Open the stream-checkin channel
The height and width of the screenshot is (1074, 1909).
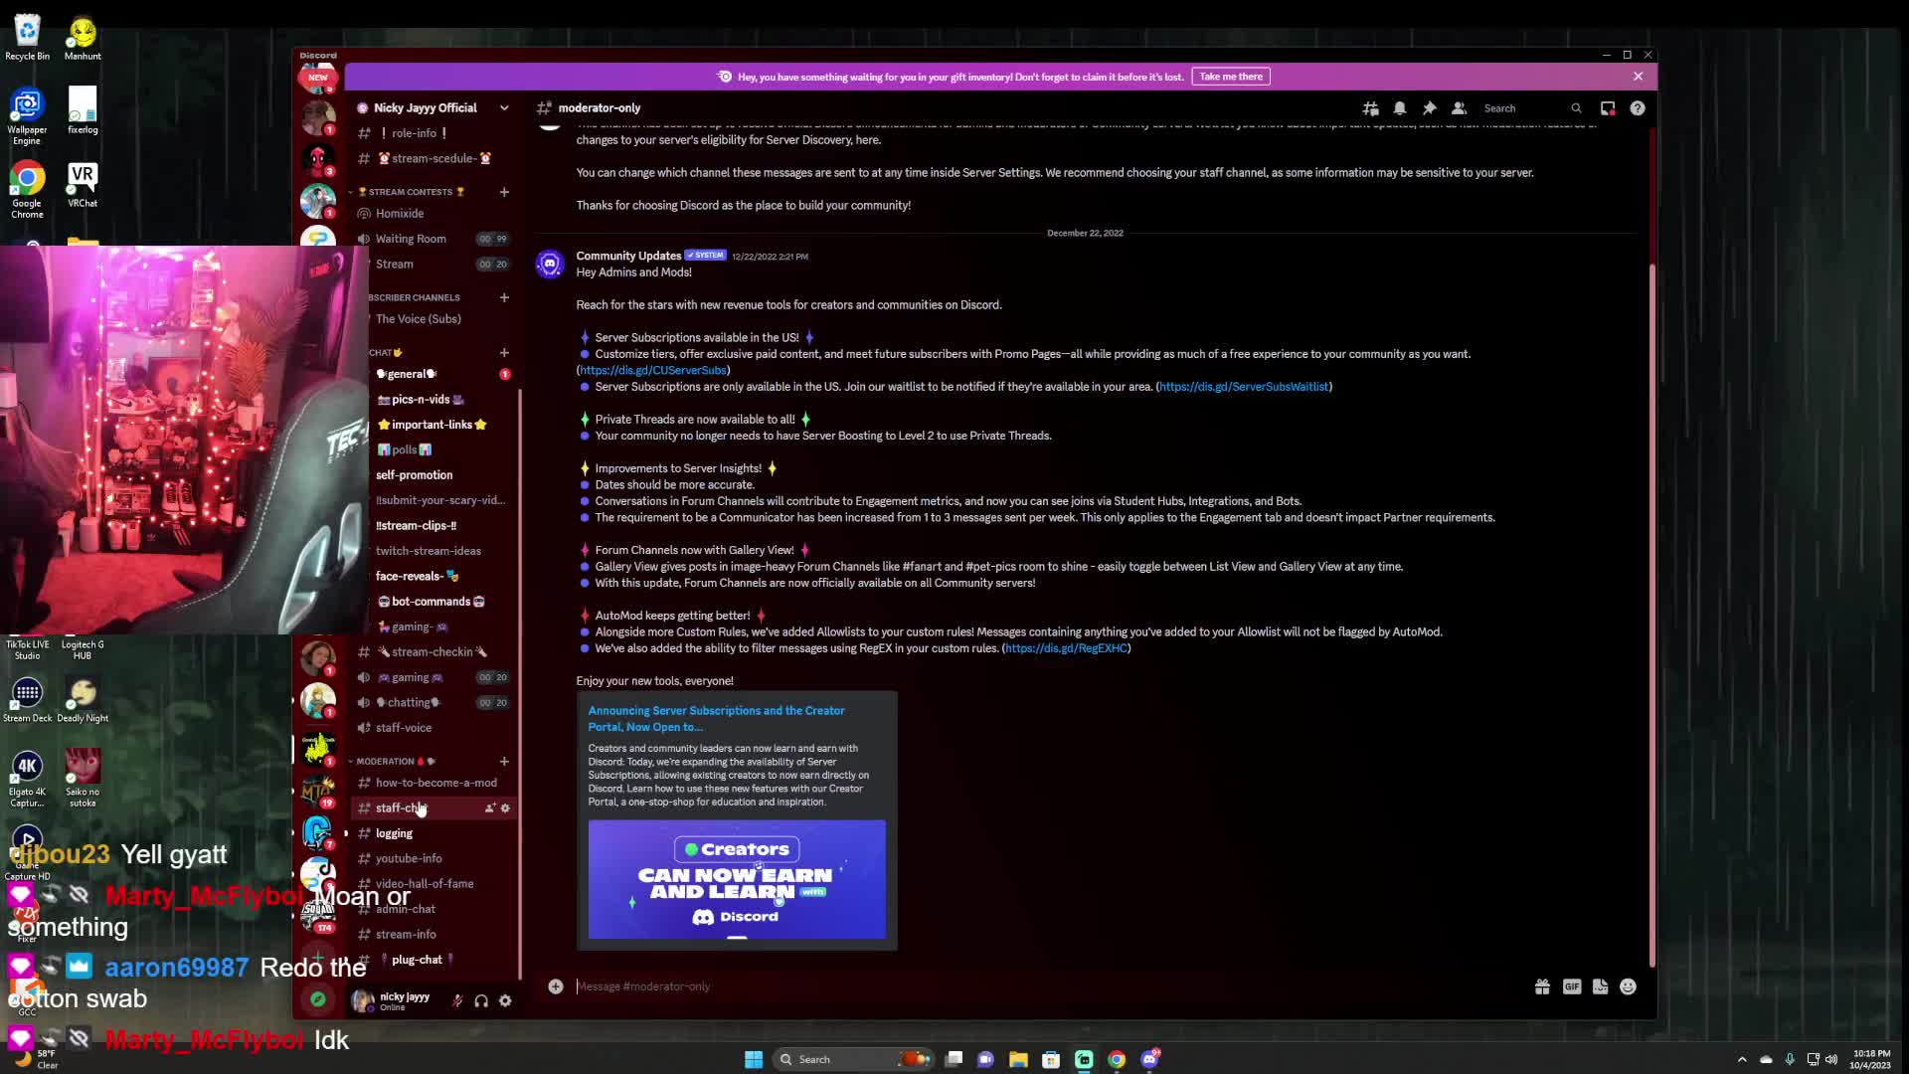[434, 652]
